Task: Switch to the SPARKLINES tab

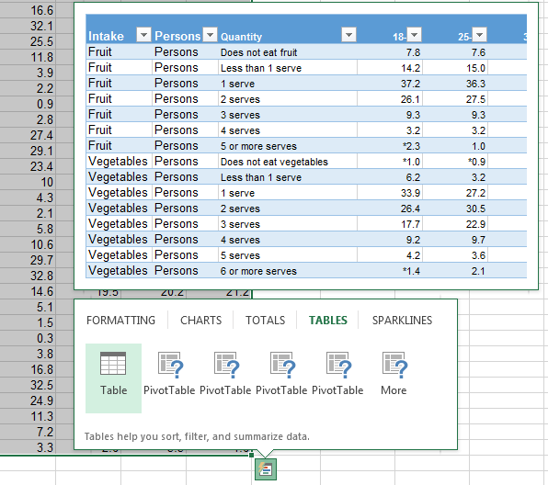Action: pyautogui.click(x=402, y=321)
